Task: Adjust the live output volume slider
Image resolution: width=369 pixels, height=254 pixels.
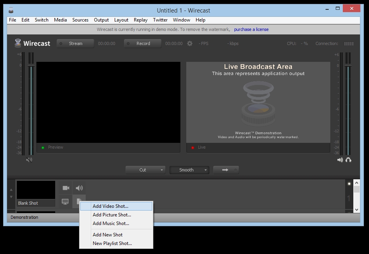Action: tap(348, 65)
